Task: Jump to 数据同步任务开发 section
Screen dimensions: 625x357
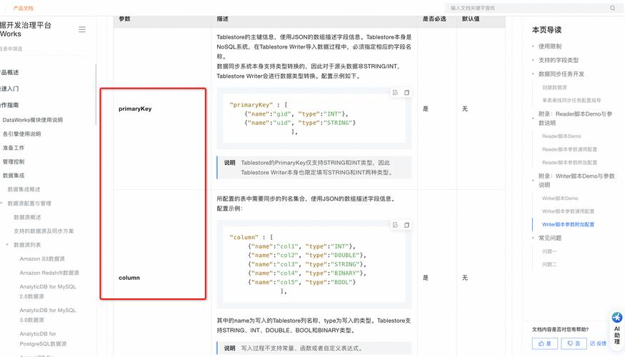Action: pos(561,74)
